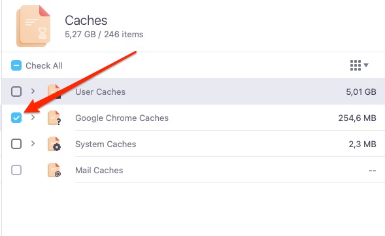Click the System Caches gear file icon

pos(54,144)
